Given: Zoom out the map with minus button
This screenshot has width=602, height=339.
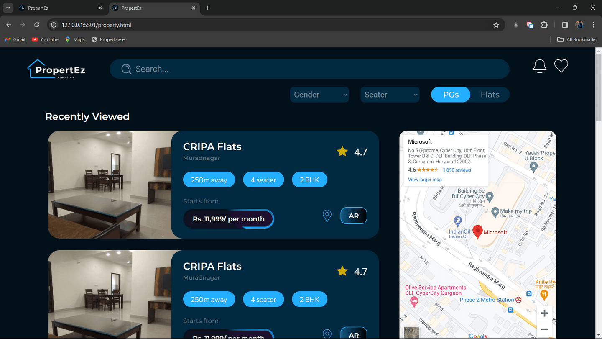Looking at the screenshot, I should [544, 329].
